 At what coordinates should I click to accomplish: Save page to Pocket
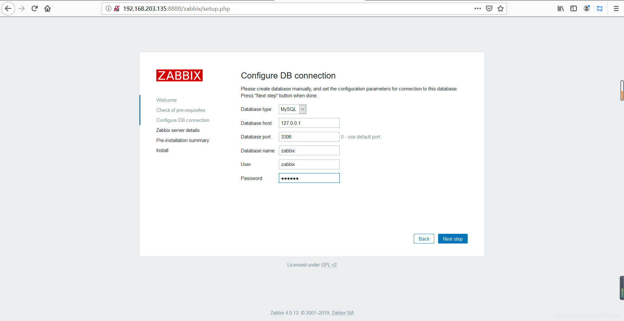coord(489,8)
